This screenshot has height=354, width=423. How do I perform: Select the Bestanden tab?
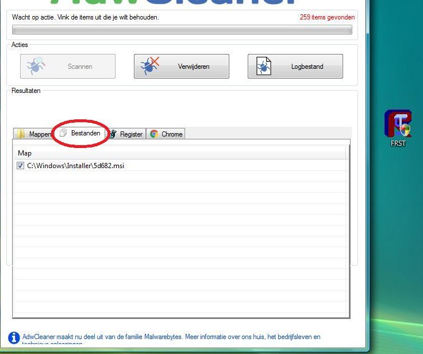coord(80,133)
